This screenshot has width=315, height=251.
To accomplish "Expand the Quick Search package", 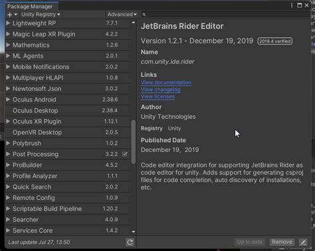I will [x=8, y=187].
